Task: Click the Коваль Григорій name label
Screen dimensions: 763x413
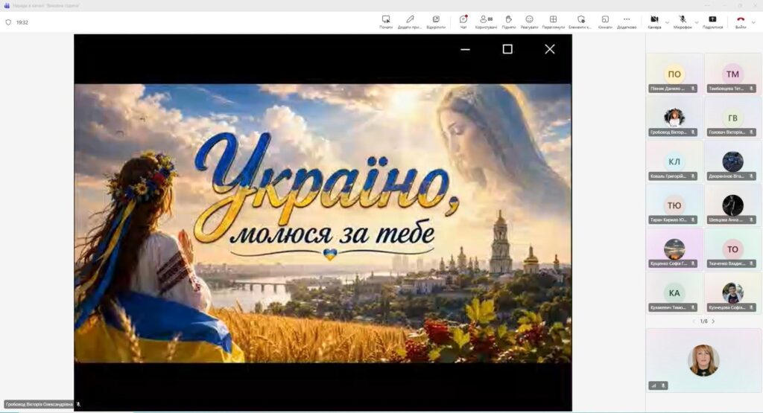Action: click(x=668, y=176)
